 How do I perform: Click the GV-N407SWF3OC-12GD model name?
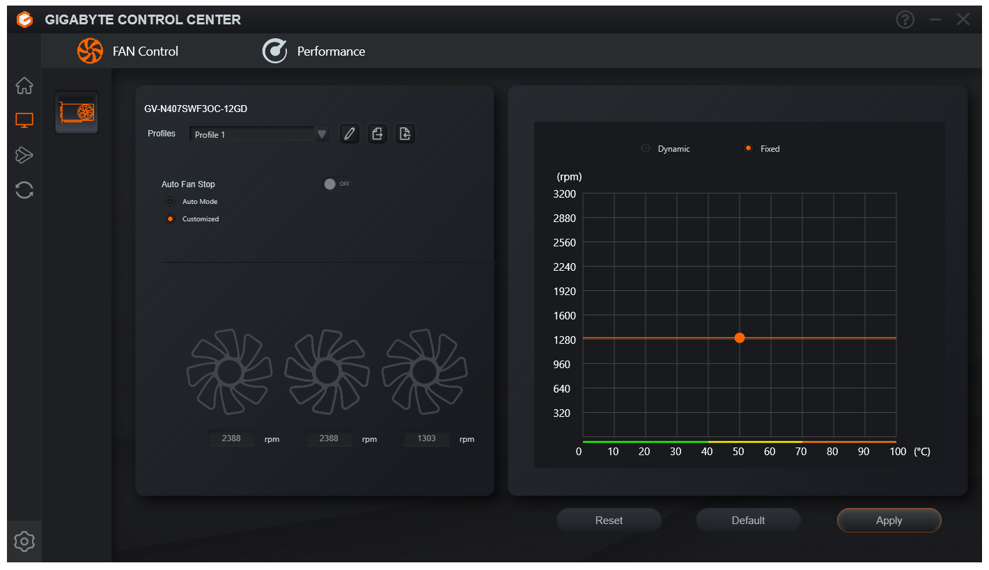196,109
